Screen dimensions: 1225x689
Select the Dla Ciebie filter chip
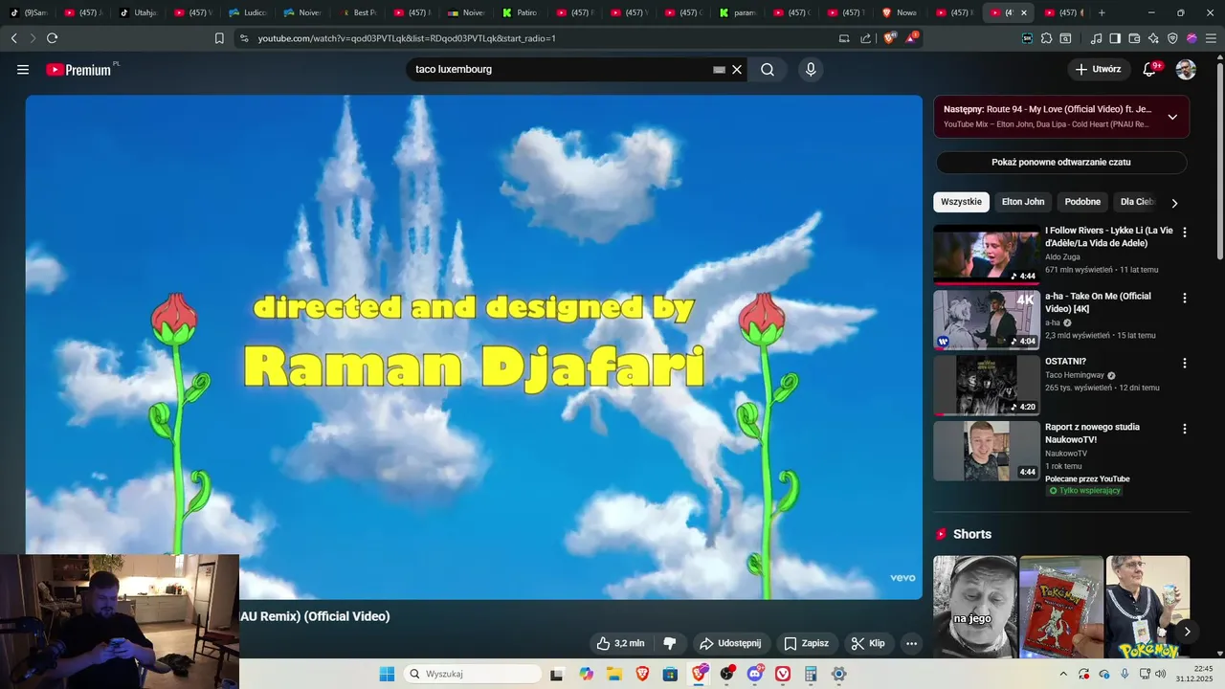[1138, 202]
